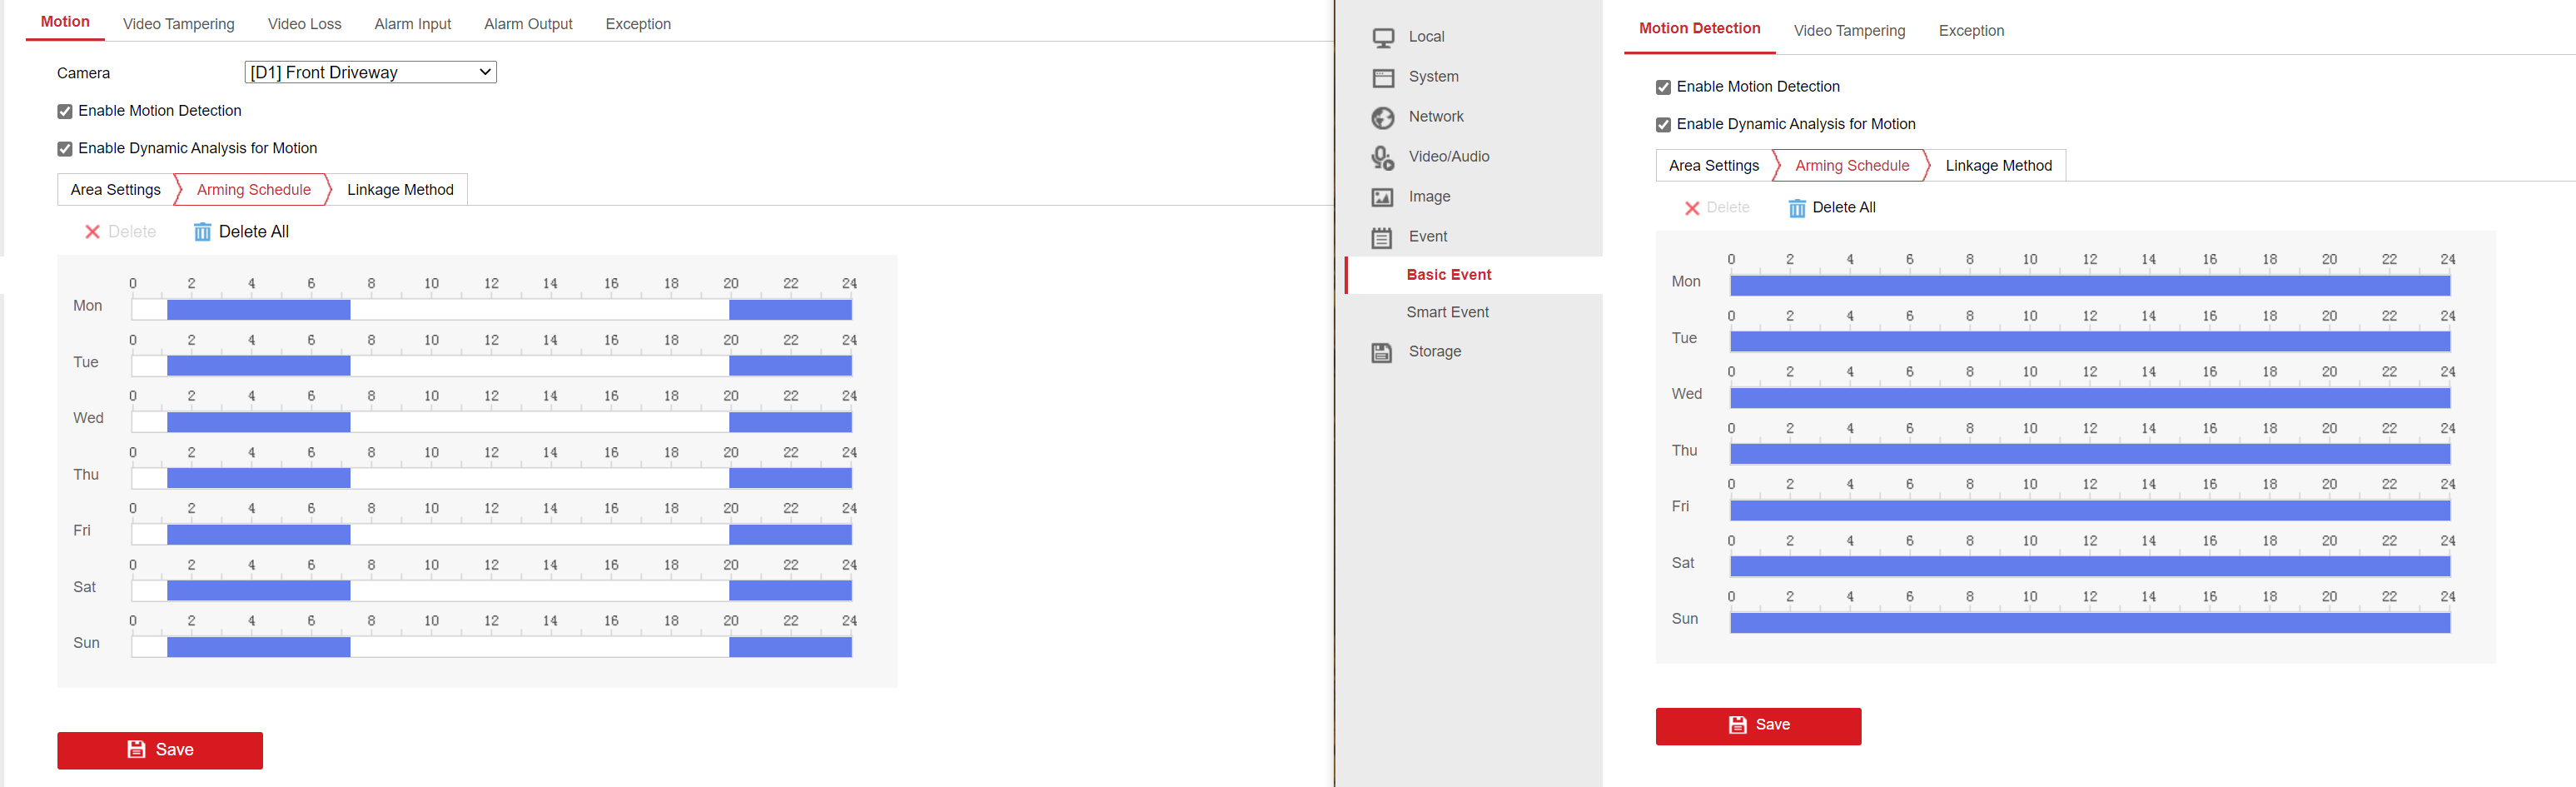The height and width of the screenshot is (787, 2576).
Task: Click the Video/Audio microphone icon
Action: click(1383, 158)
